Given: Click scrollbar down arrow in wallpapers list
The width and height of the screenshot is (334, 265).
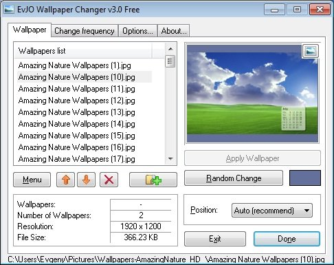Looking at the screenshot, I should pyautogui.click(x=170, y=158).
